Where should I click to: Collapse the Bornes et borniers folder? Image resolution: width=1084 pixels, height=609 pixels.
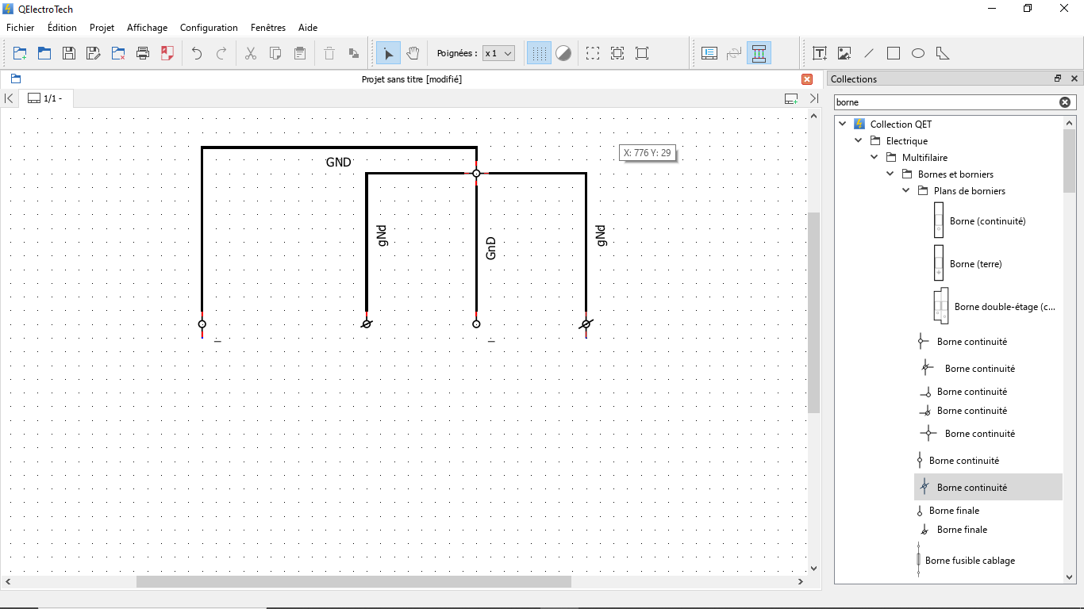[890, 174]
